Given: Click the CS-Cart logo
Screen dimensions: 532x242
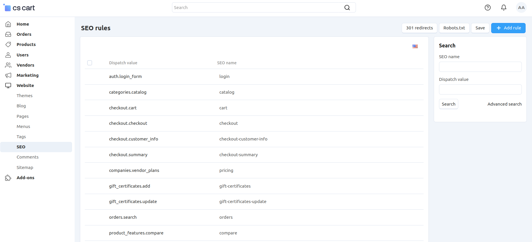Looking at the screenshot, I should point(19,8).
